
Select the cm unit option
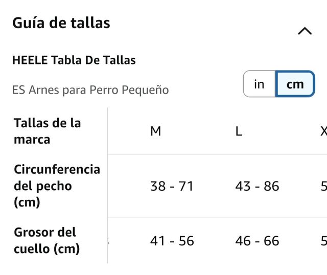295,84
